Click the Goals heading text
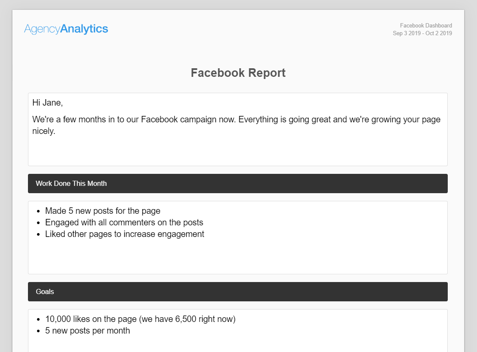 point(45,291)
